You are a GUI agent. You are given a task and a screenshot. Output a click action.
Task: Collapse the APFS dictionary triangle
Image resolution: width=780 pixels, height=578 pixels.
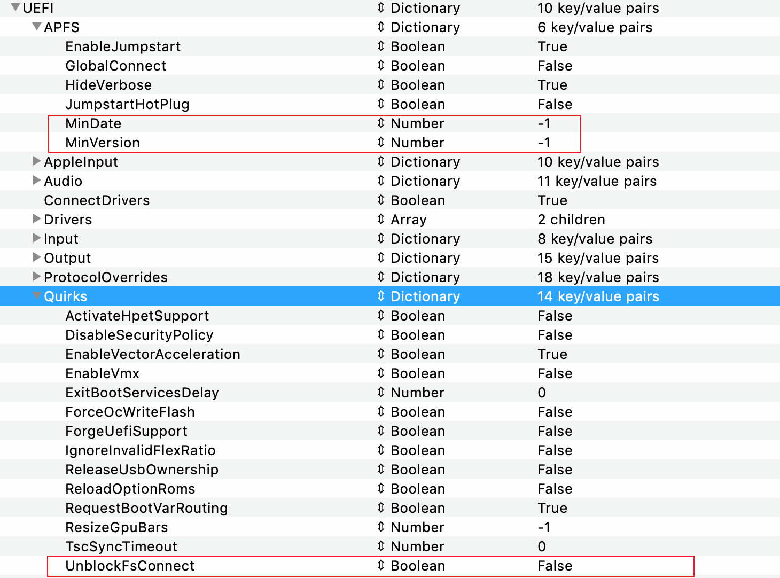tap(37, 27)
